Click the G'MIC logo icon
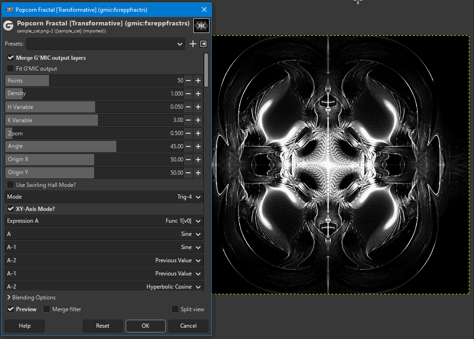474x339 pixels. tap(8, 26)
